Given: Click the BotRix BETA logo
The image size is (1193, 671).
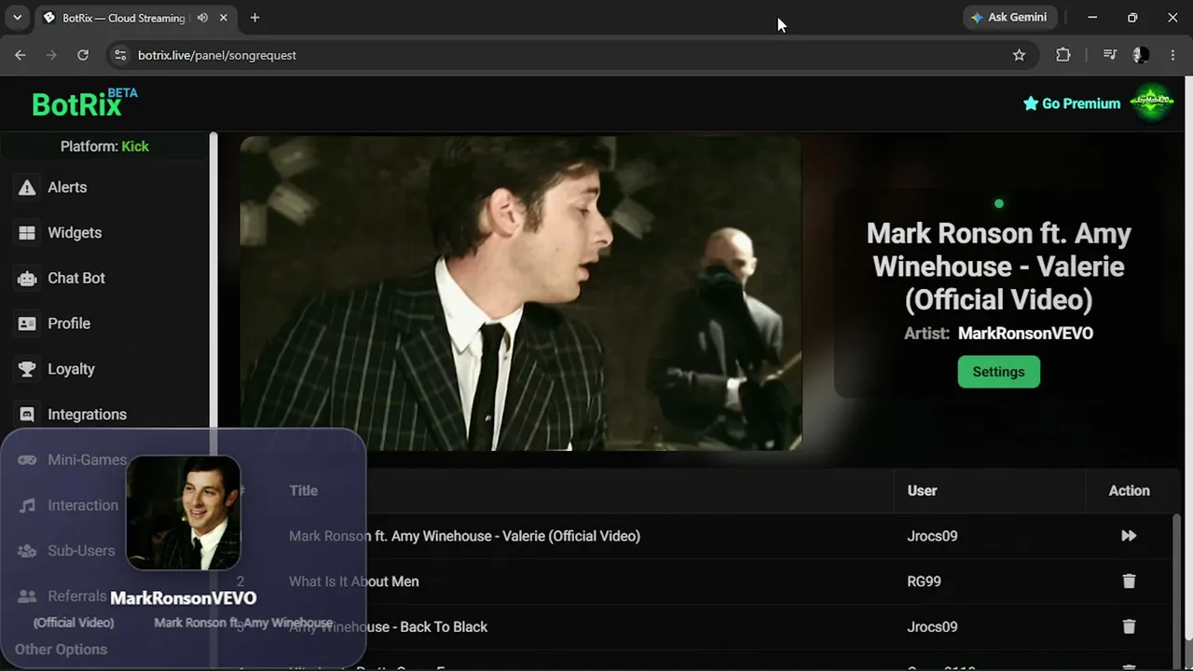Looking at the screenshot, I should tap(84, 103).
